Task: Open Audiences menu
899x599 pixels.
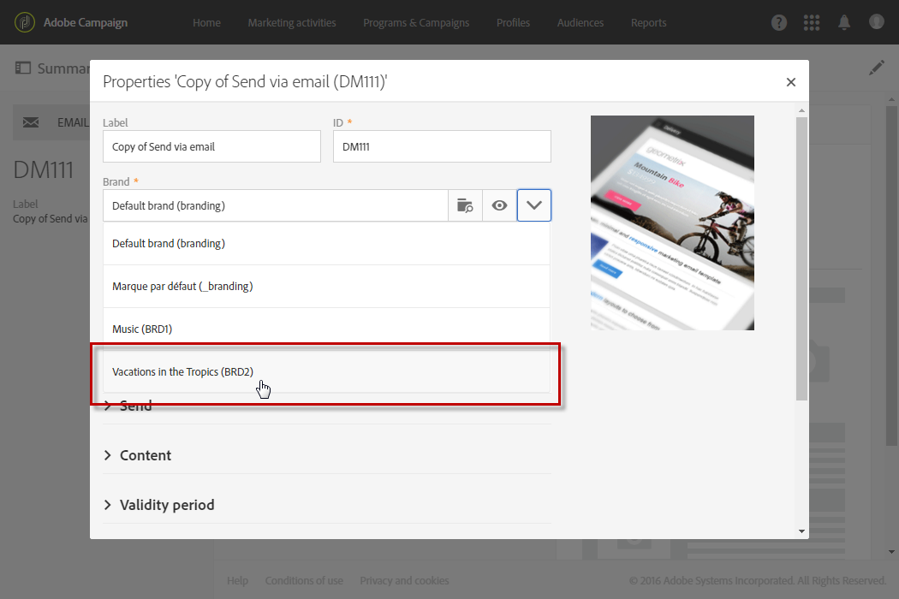Action: 580,23
